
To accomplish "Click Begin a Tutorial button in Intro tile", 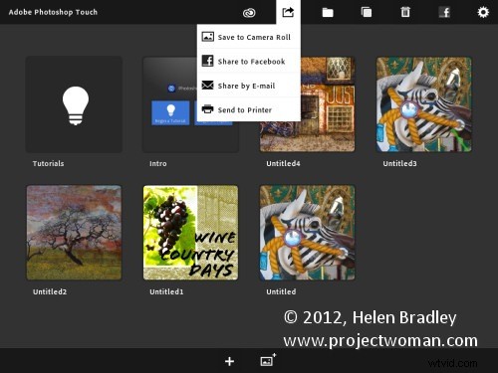I will (170, 112).
